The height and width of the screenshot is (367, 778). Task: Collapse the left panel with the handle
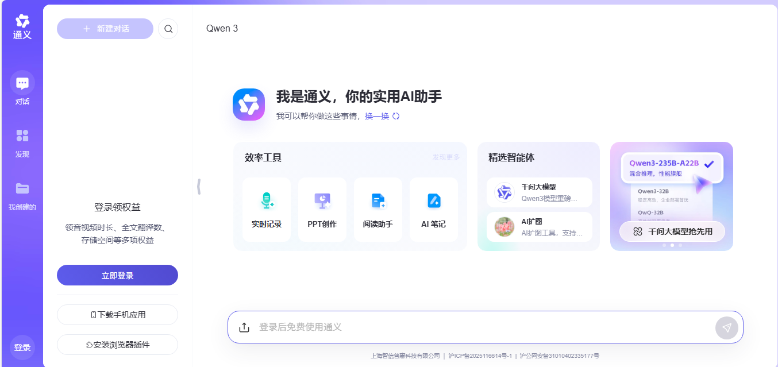tap(199, 187)
